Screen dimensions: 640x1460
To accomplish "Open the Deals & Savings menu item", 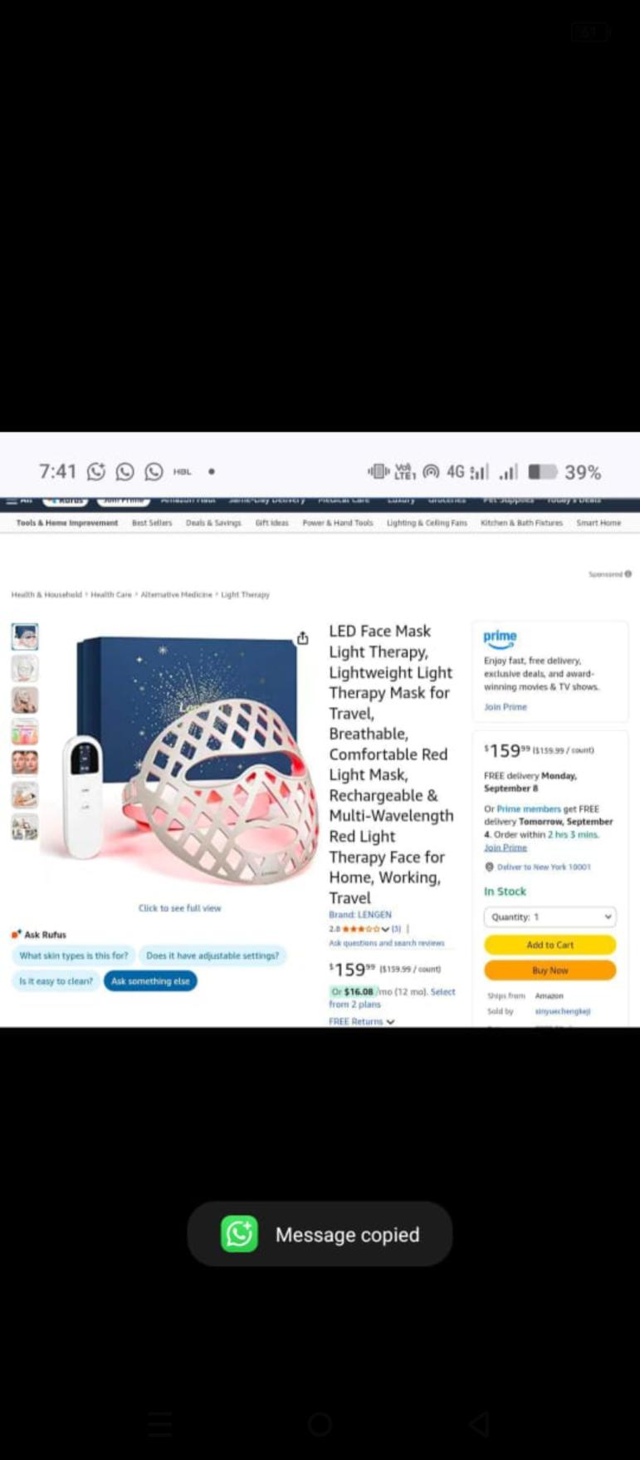I will tap(213, 523).
